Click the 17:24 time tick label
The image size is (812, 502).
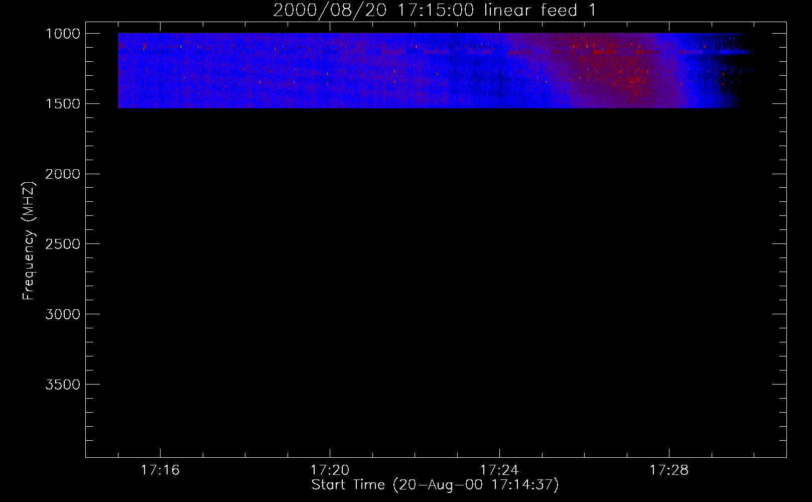(499, 470)
